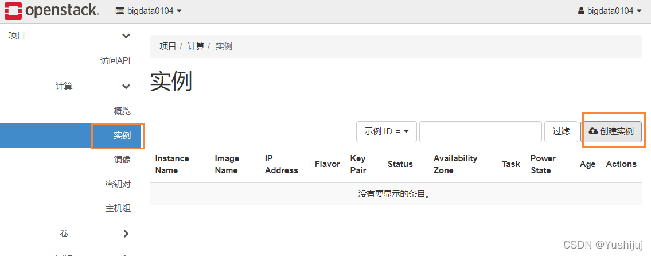
Task: Open 密钥对 in the sidebar
Action: [118, 184]
